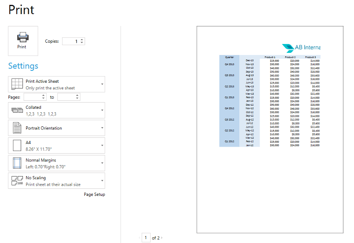Click the AB International logo in preview

coord(301,48)
